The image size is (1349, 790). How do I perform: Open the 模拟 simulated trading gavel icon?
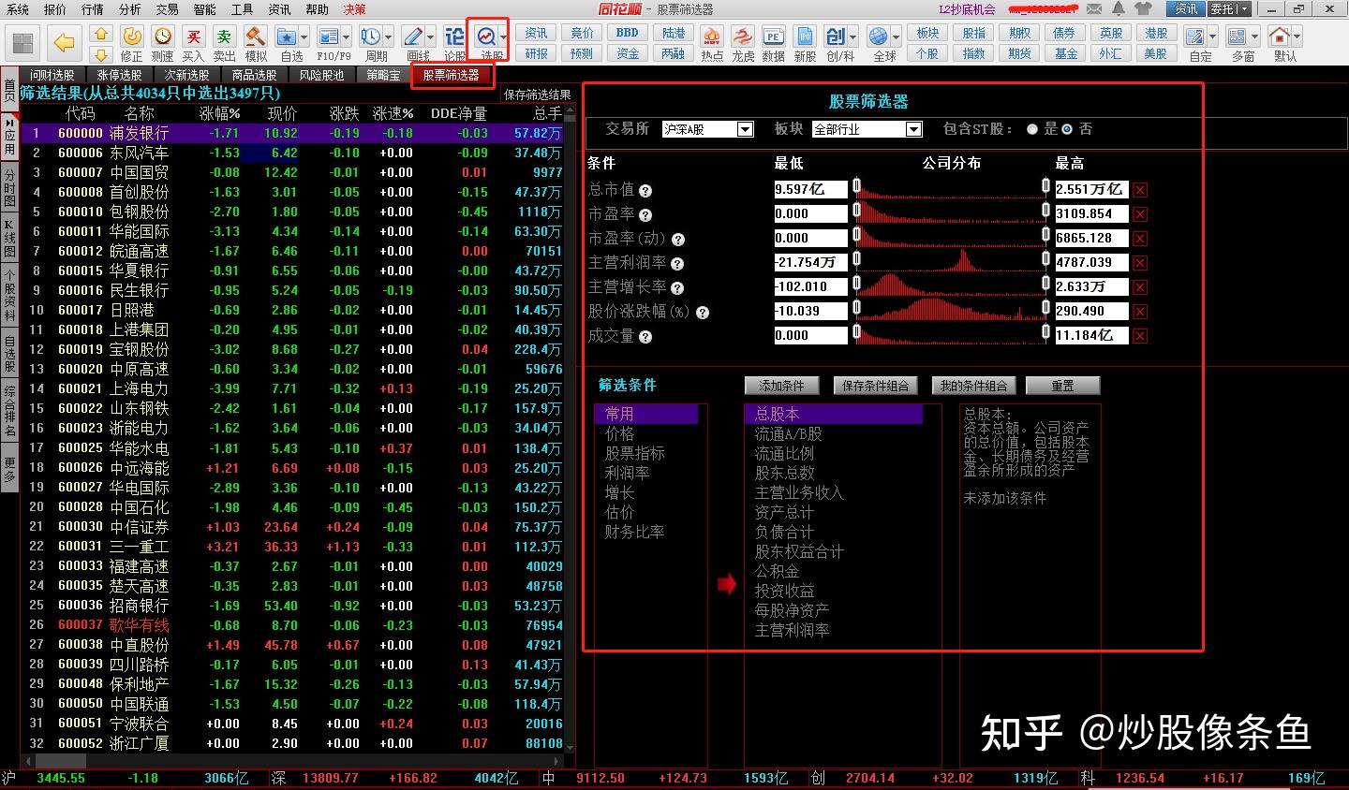point(256,37)
